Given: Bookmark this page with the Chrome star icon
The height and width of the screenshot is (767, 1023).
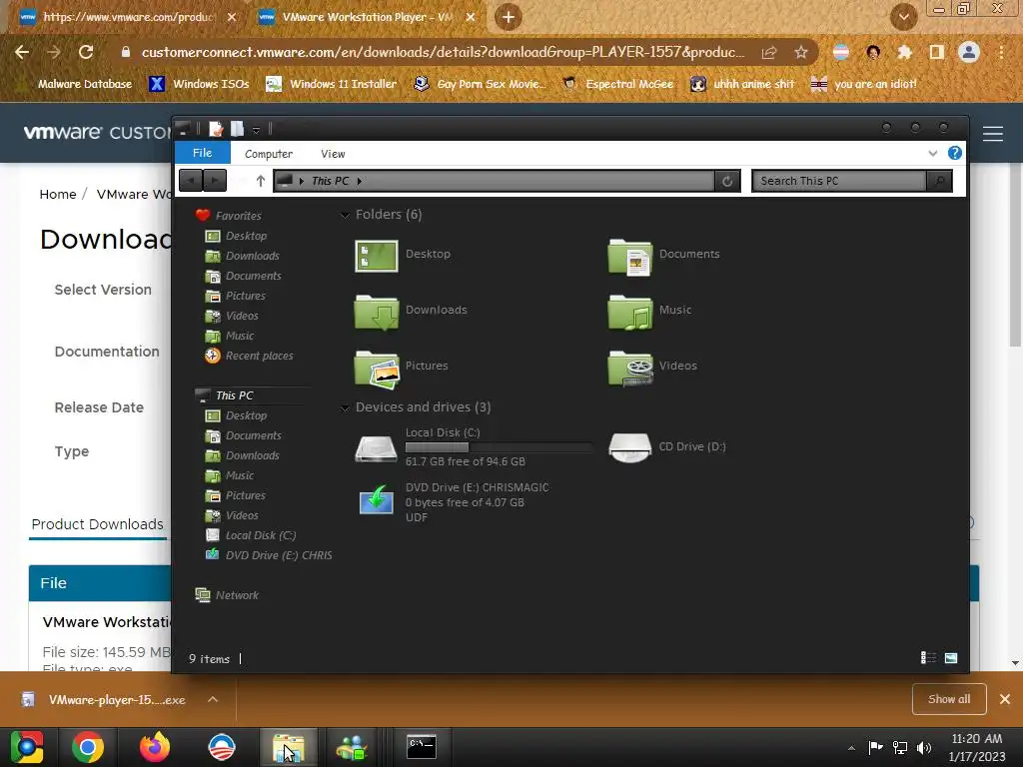Looking at the screenshot, I should 801,52.
